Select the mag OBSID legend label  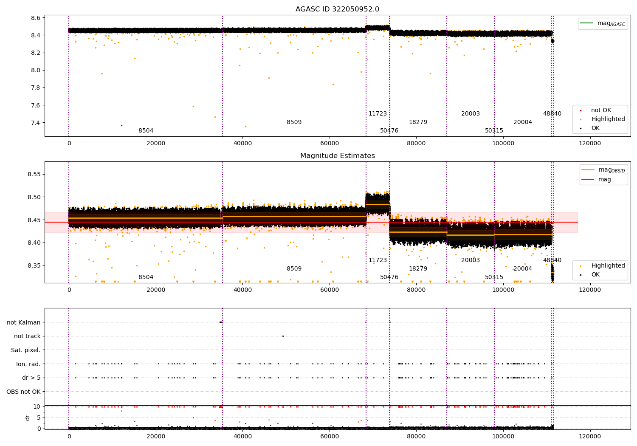(612, 170)
